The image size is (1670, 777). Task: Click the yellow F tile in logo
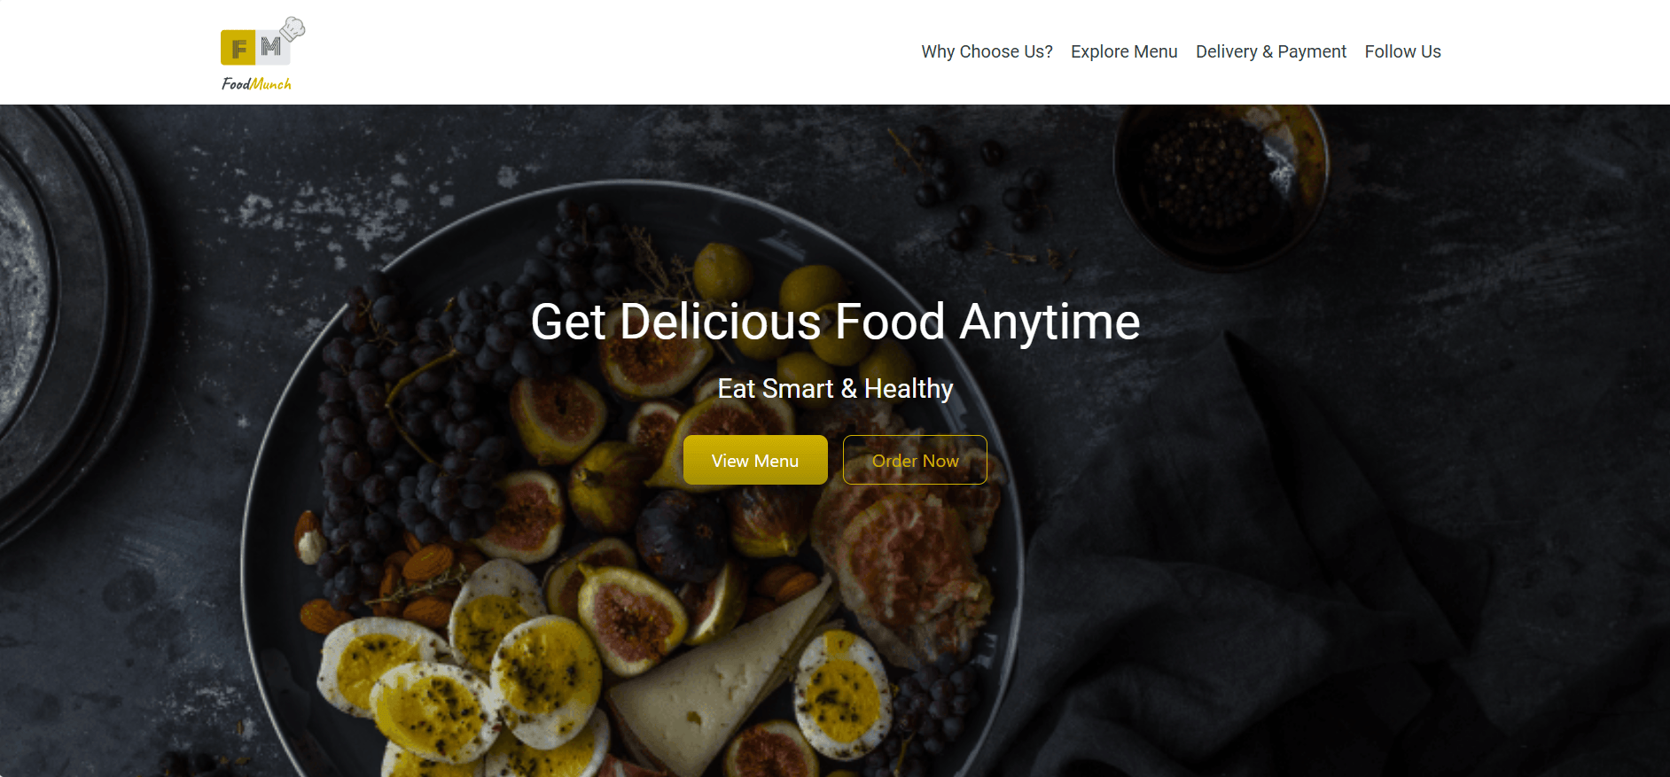(238, 48)
